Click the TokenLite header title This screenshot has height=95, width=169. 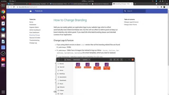pos(39,11)
